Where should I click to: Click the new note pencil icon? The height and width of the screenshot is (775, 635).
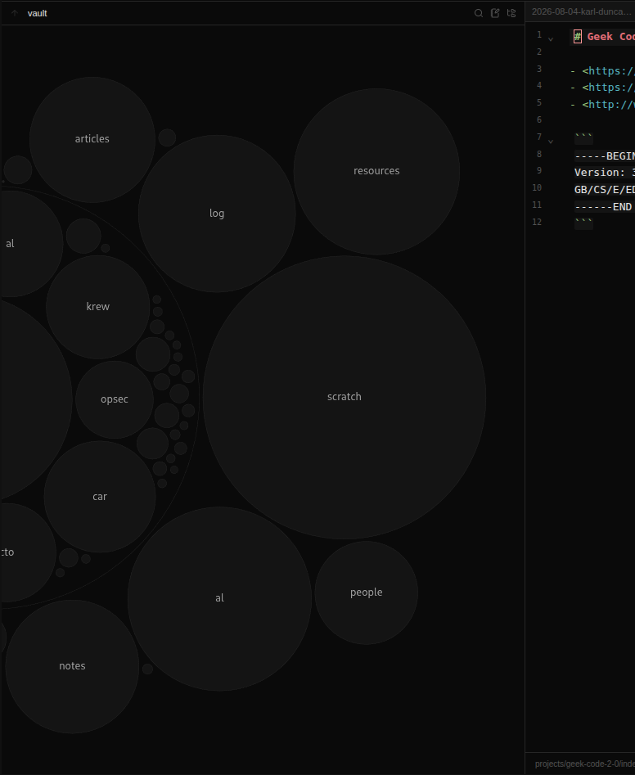494,13
